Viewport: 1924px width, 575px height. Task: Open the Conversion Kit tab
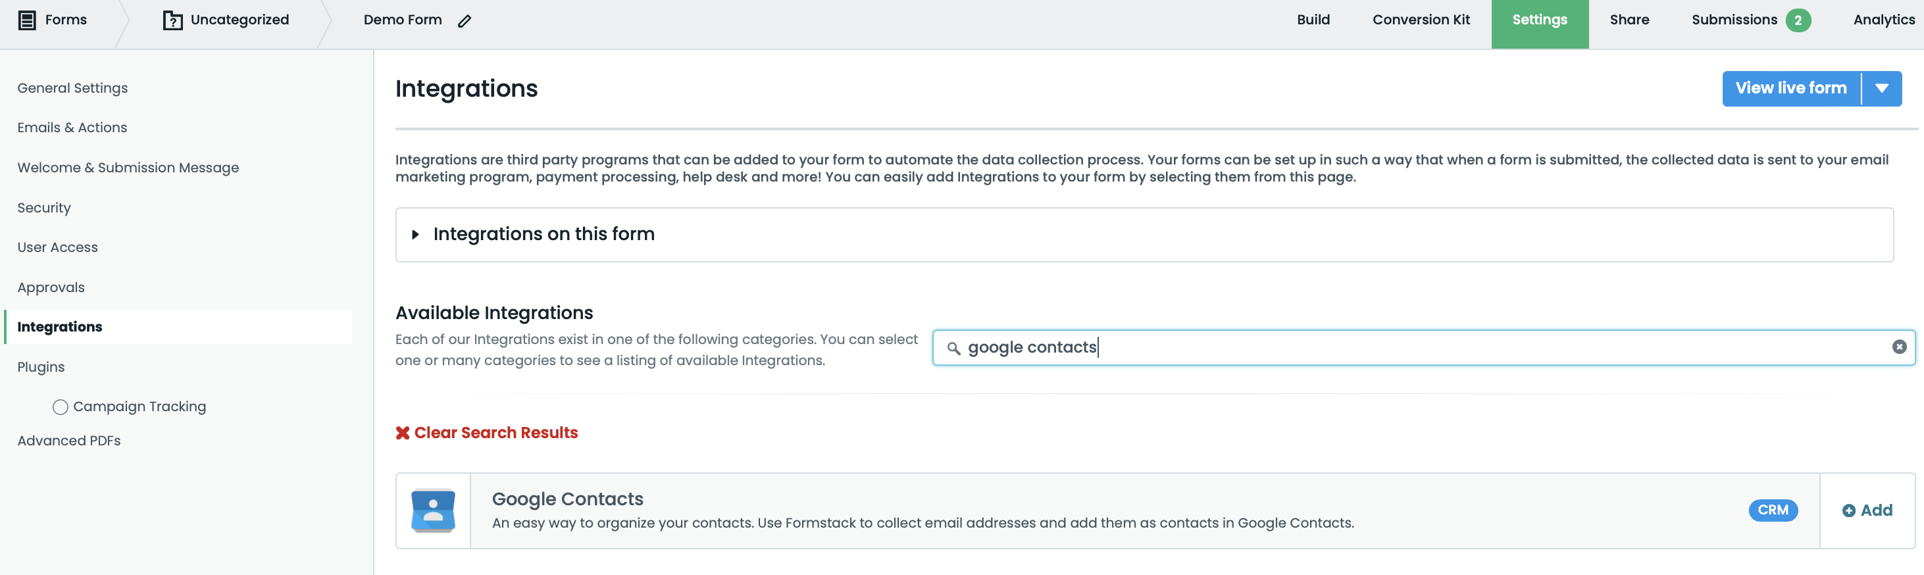coord(1421,20)
